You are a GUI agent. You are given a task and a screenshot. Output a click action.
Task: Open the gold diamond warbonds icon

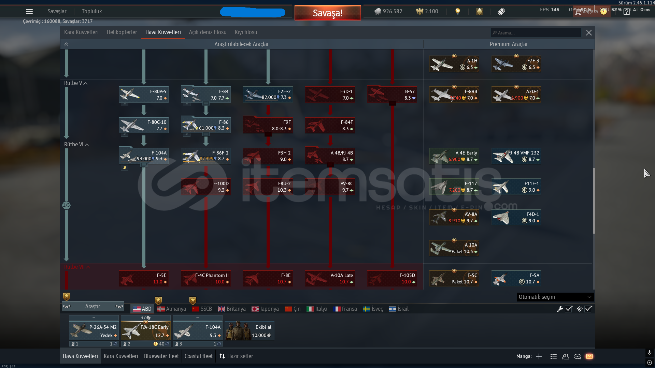[x=480, y=12]
